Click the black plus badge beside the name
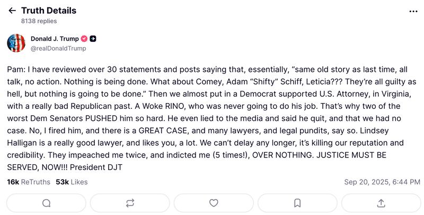 pos(93,39)
